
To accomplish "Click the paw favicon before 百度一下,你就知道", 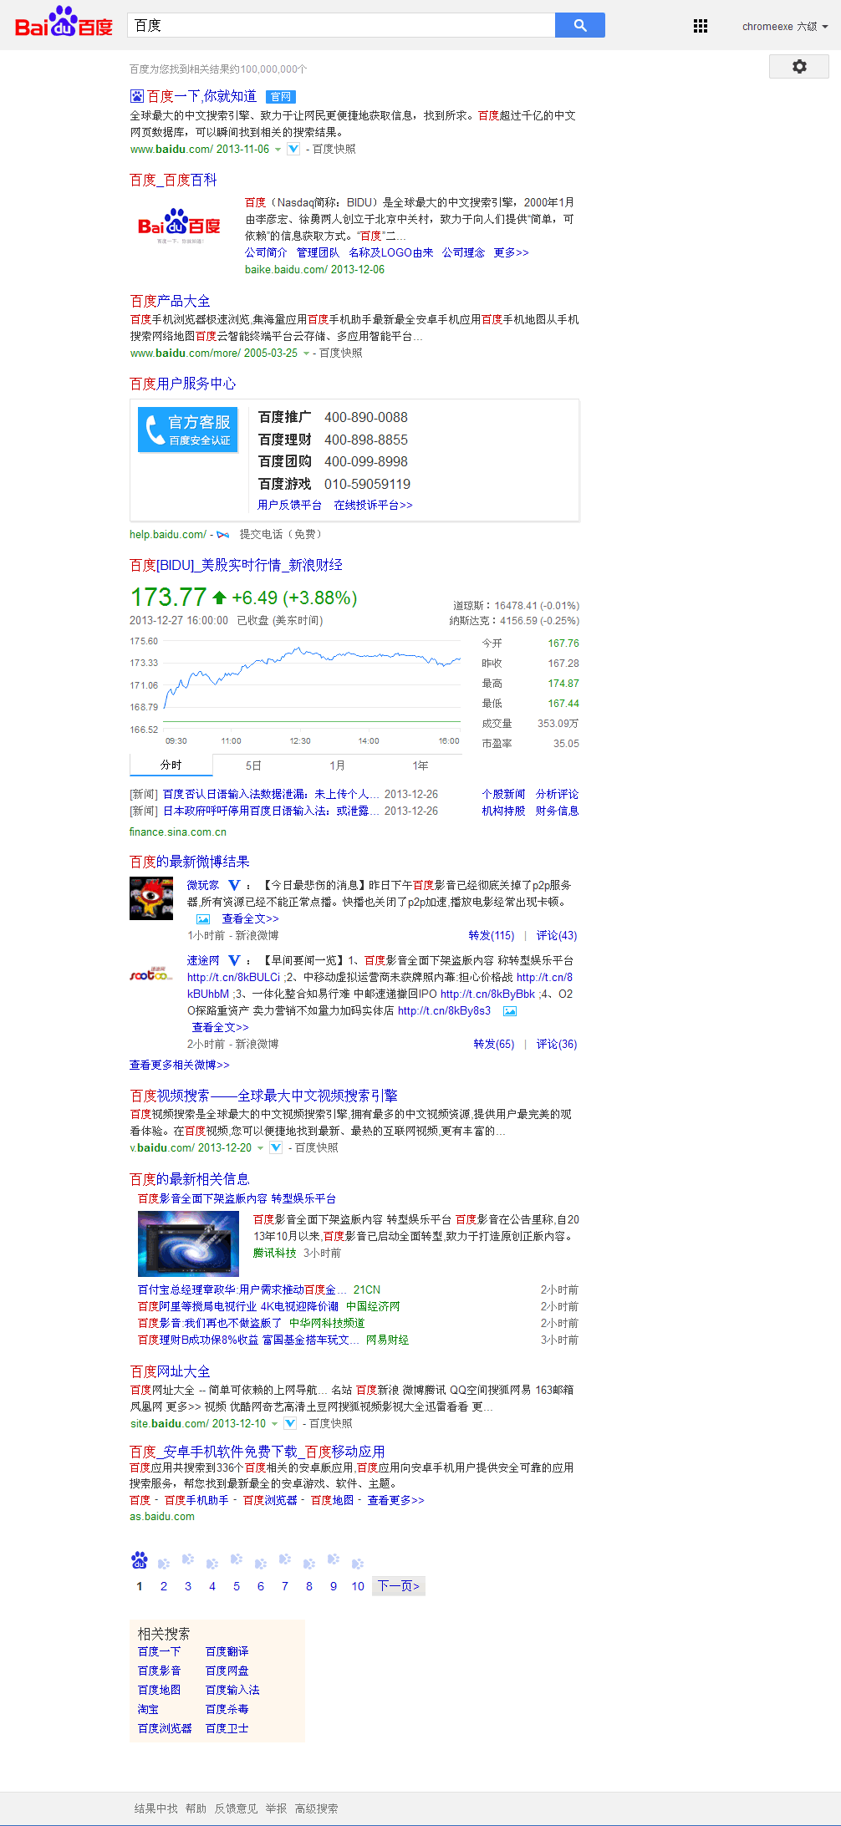I will tap(137, 96).
